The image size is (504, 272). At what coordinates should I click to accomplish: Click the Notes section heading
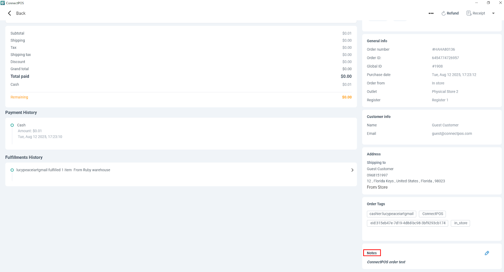pyautogui.click(x=372, y=253)
